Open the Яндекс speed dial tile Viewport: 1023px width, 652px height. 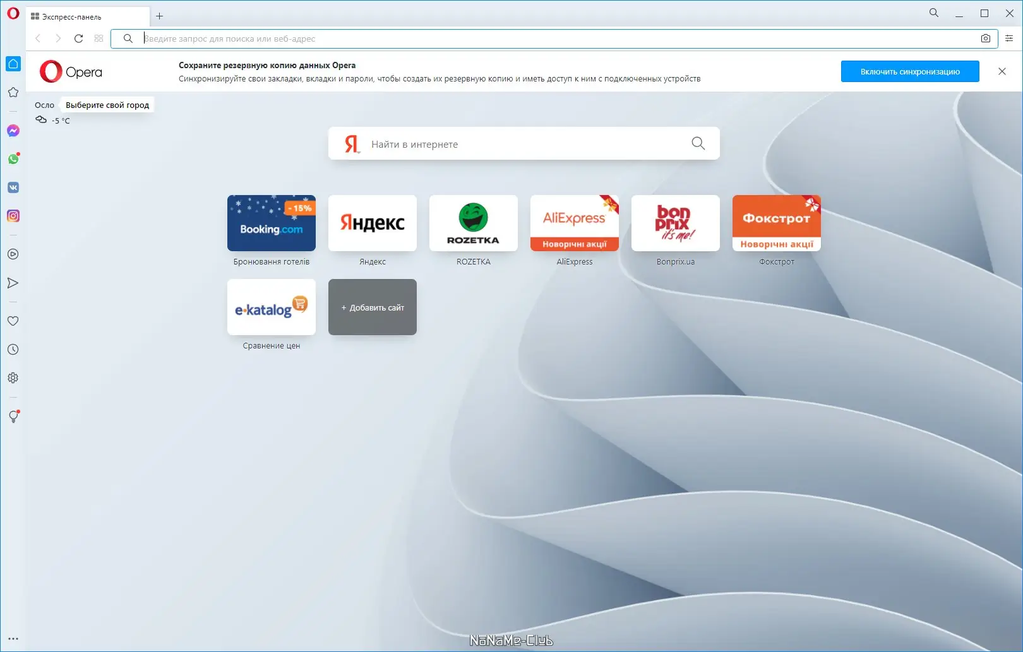[373, 223]
